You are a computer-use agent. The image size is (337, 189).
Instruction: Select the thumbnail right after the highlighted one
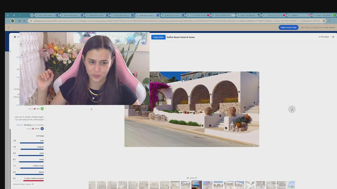pos(207,185)
